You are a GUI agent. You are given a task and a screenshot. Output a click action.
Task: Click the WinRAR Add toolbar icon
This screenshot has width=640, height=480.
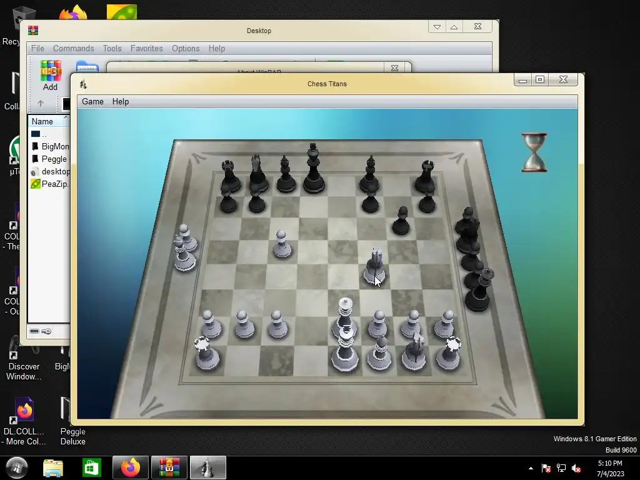[x=50, y=76]
